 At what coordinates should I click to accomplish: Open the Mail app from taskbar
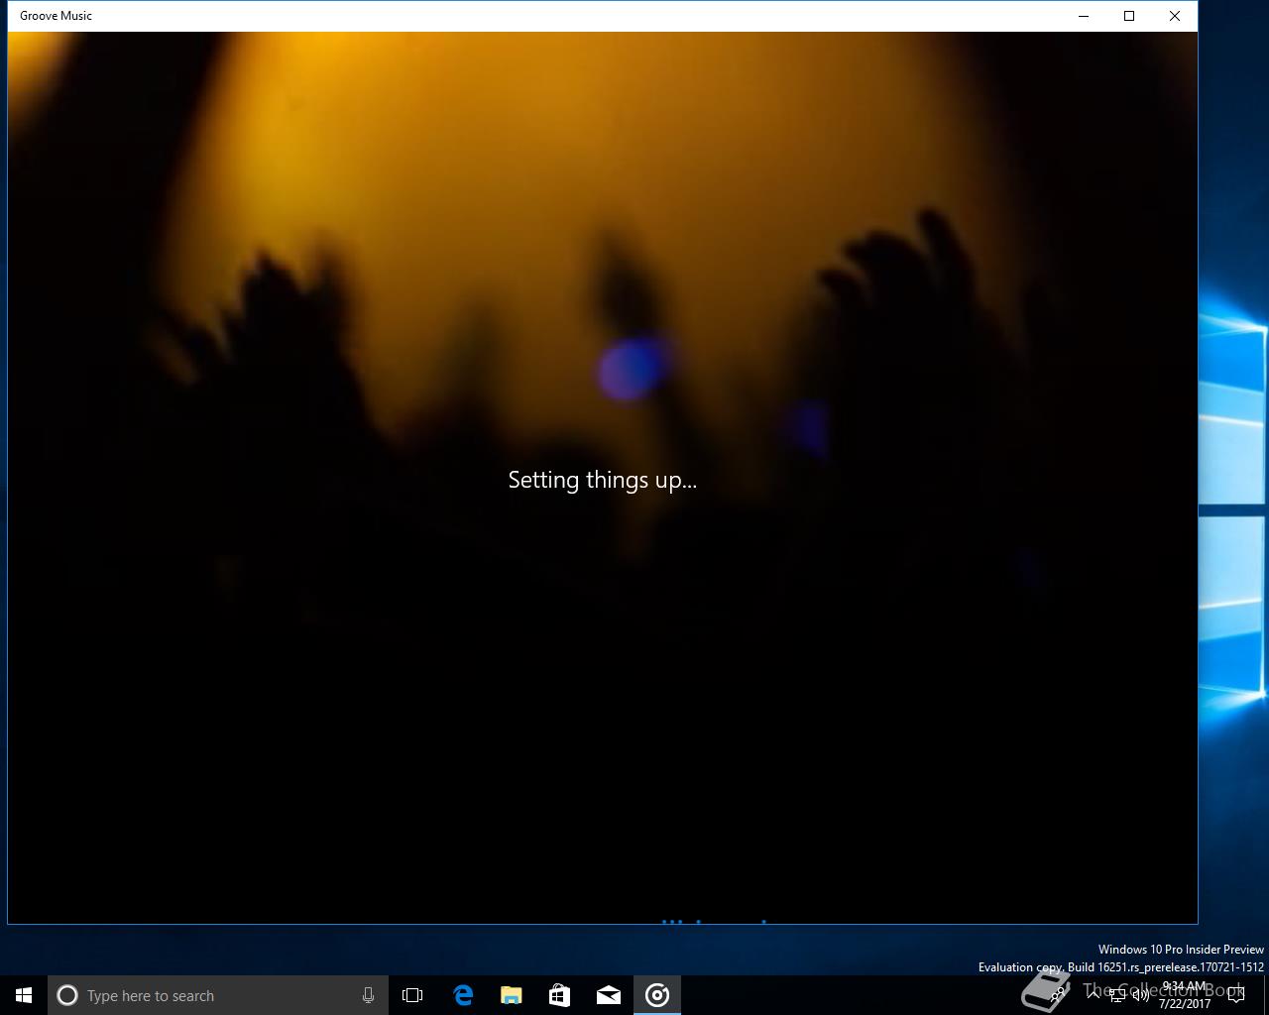(608, 995)
